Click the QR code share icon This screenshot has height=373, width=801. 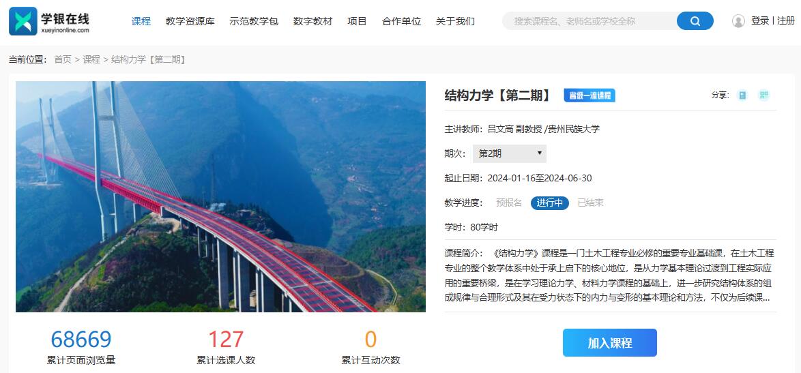coord(763,95)
